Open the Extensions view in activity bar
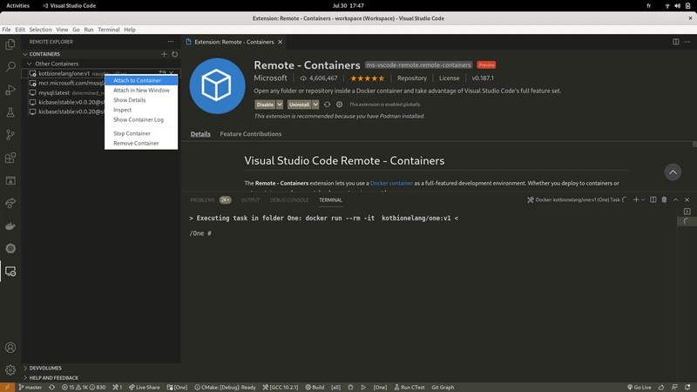The height and width of the screenshot is (392, 697). (10, 158)
